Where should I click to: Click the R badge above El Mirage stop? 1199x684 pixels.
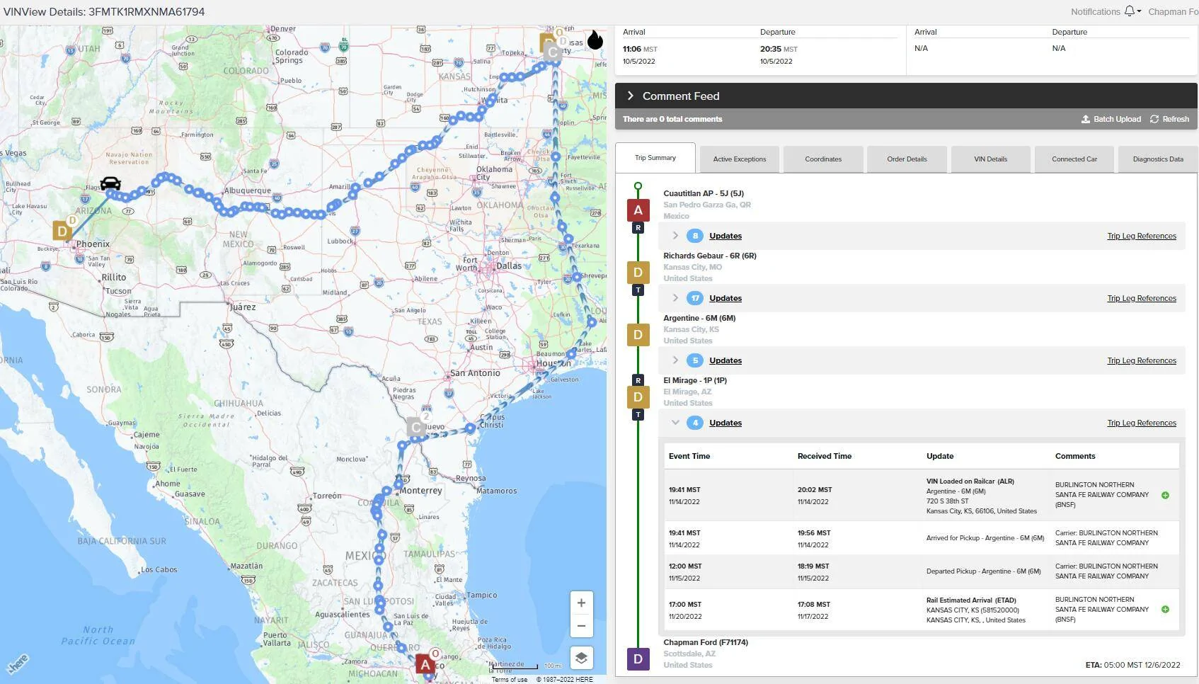click(x=638, y=380)
